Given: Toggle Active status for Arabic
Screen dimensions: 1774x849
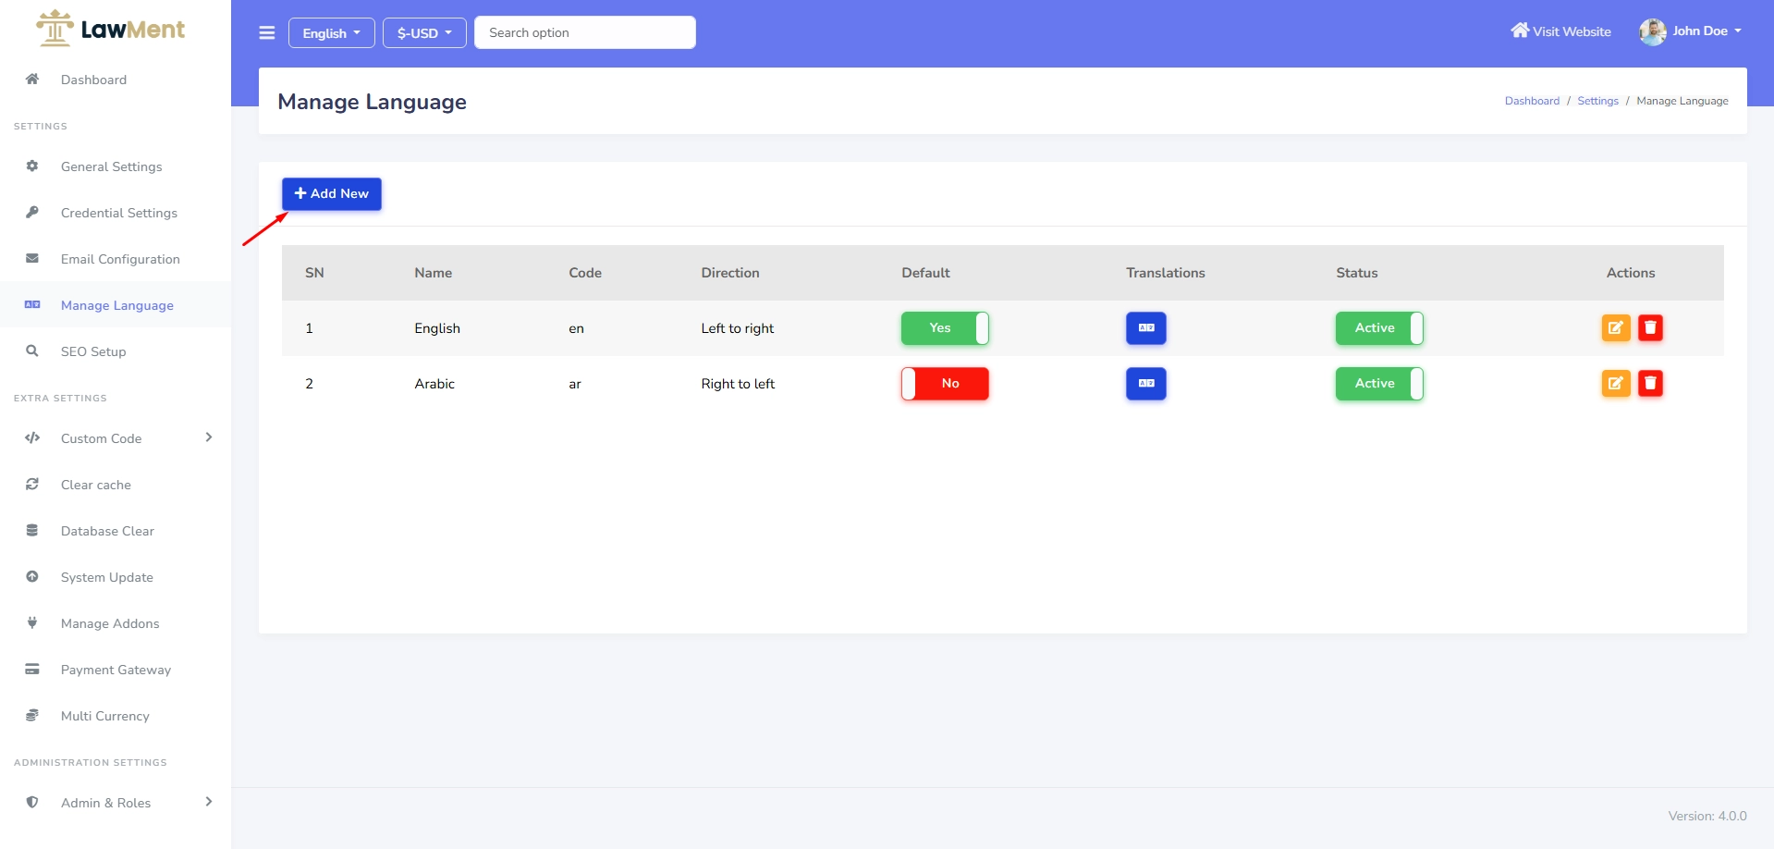Looking at the screenshot, I should [1378, 384].
